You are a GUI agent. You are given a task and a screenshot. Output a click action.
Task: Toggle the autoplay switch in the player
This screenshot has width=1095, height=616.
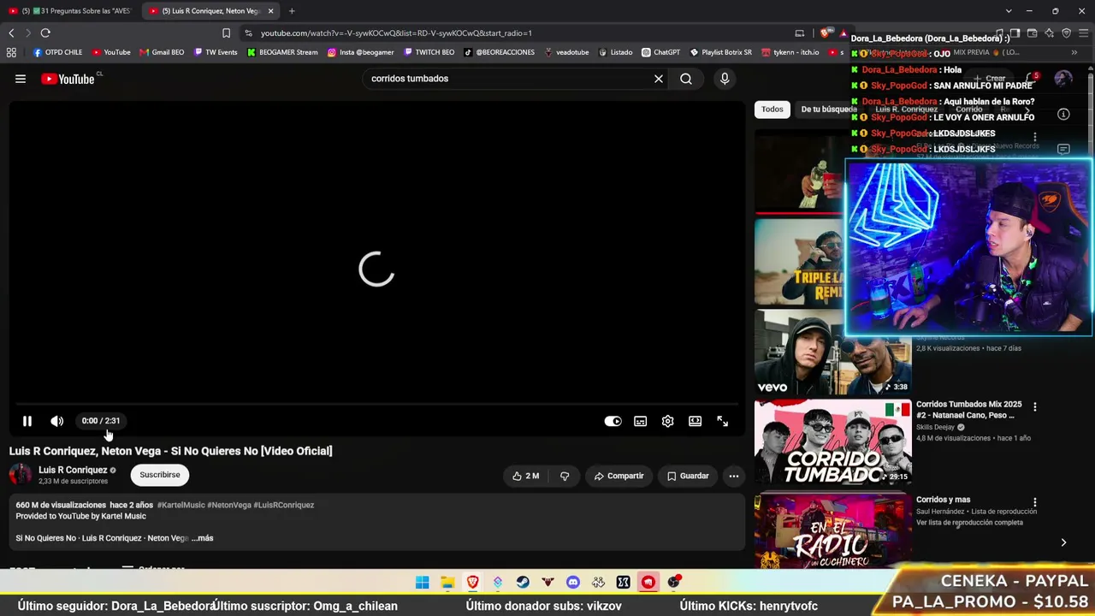pyautogui.click(x=613, y=421)
